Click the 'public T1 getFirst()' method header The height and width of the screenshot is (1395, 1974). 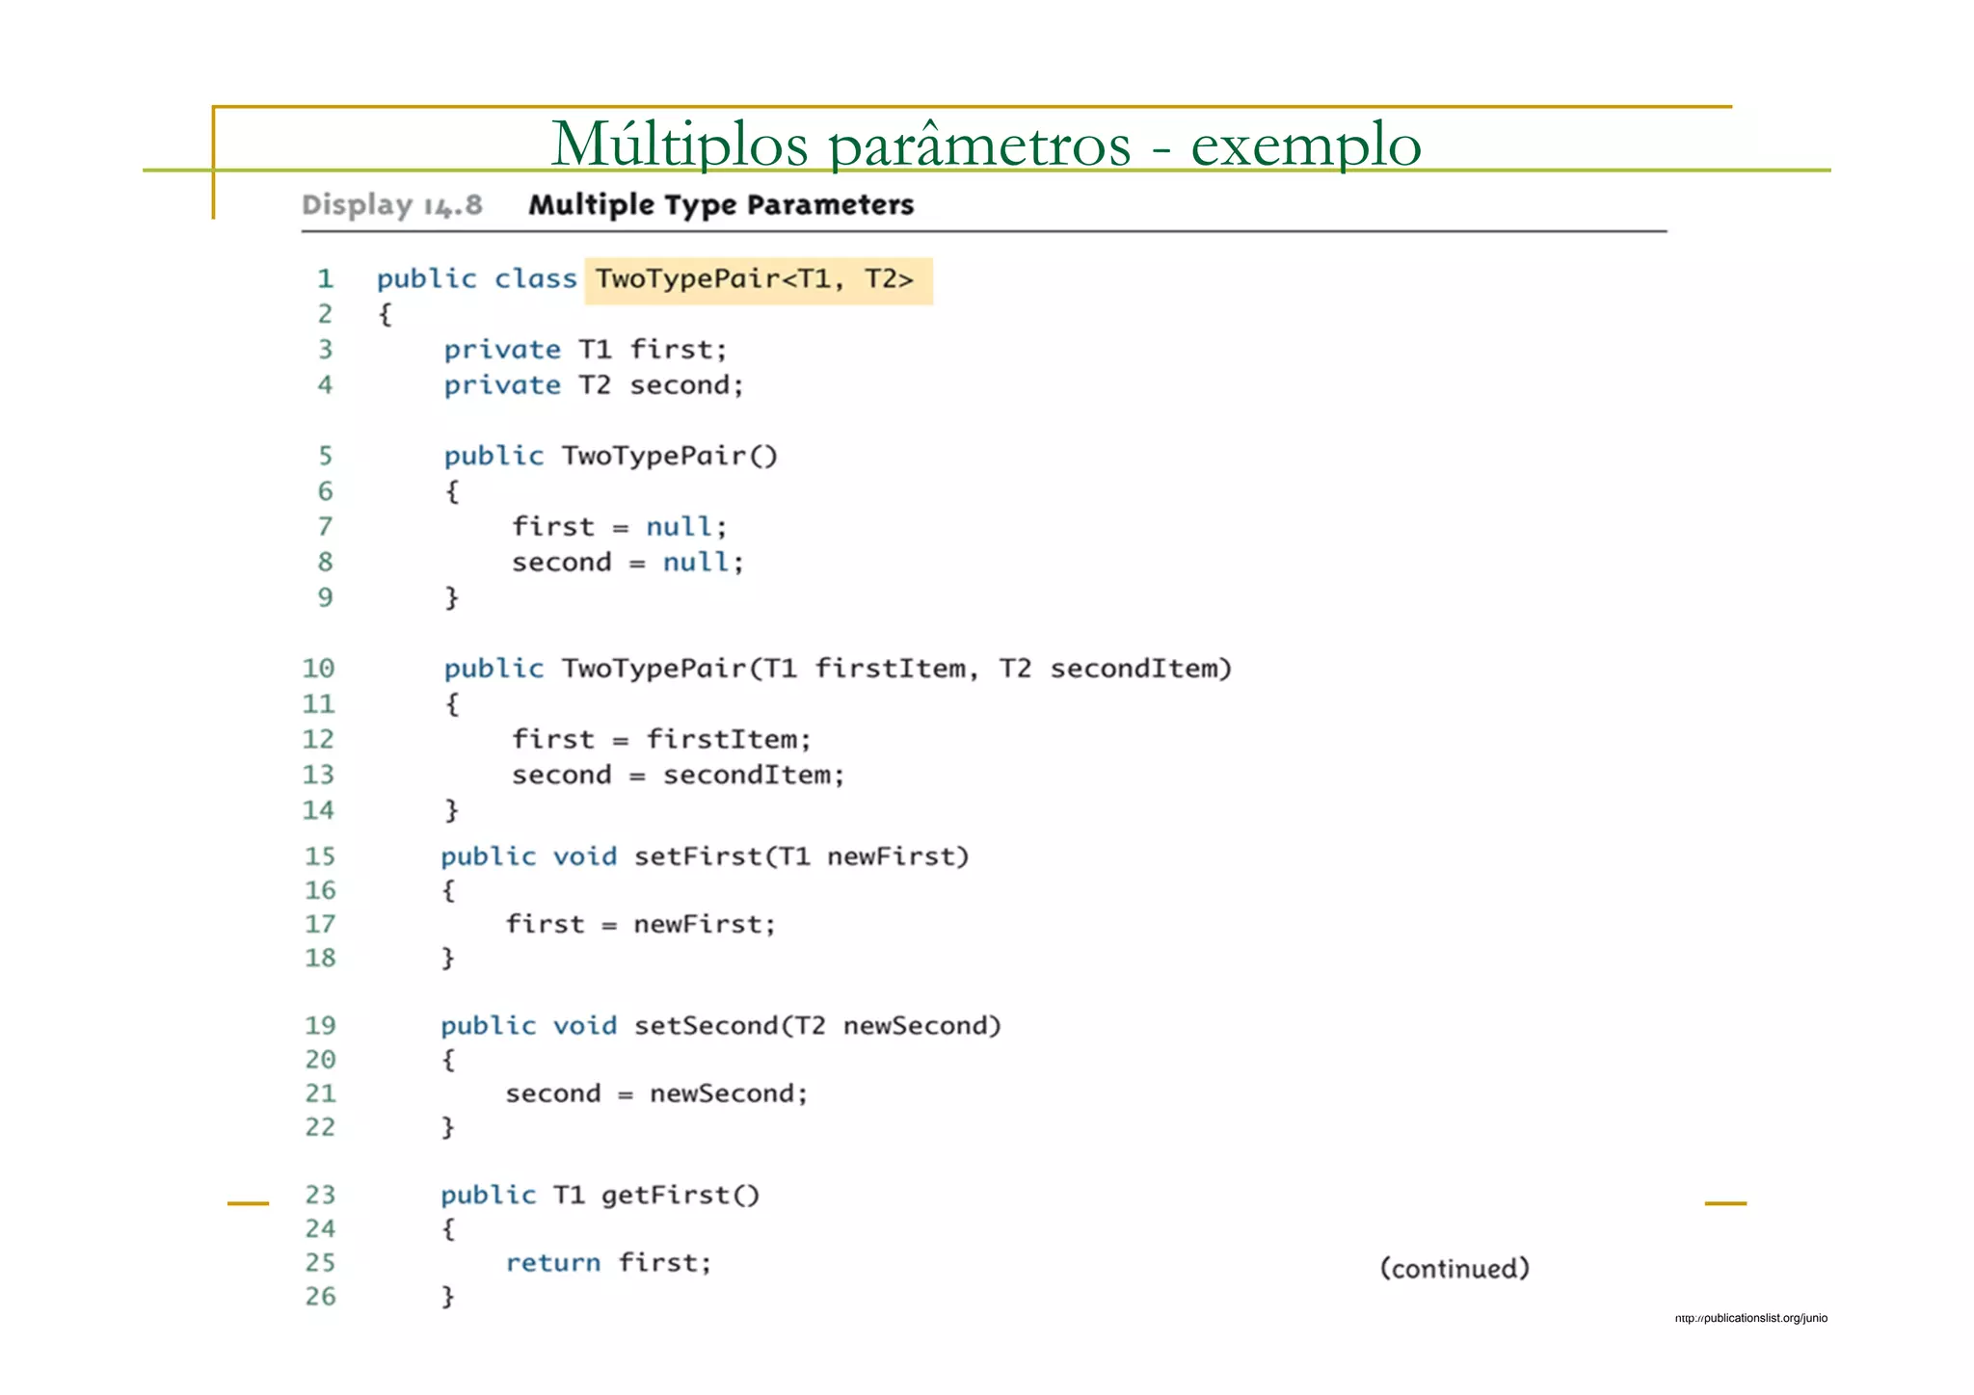600,1196
